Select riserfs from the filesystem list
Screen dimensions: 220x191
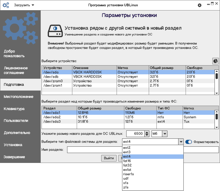point(153,174)
